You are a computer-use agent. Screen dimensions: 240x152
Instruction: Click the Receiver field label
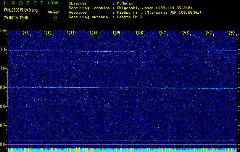pyautogui.click(x=78, y=13)
